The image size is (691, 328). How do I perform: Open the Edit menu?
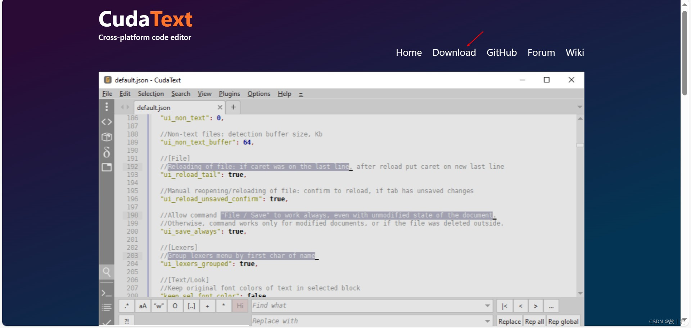click(x=125, y=94)
